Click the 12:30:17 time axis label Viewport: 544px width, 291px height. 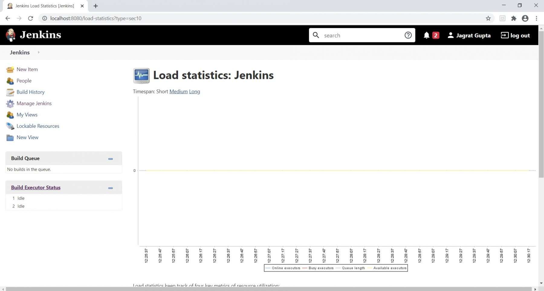click(529, 256)
